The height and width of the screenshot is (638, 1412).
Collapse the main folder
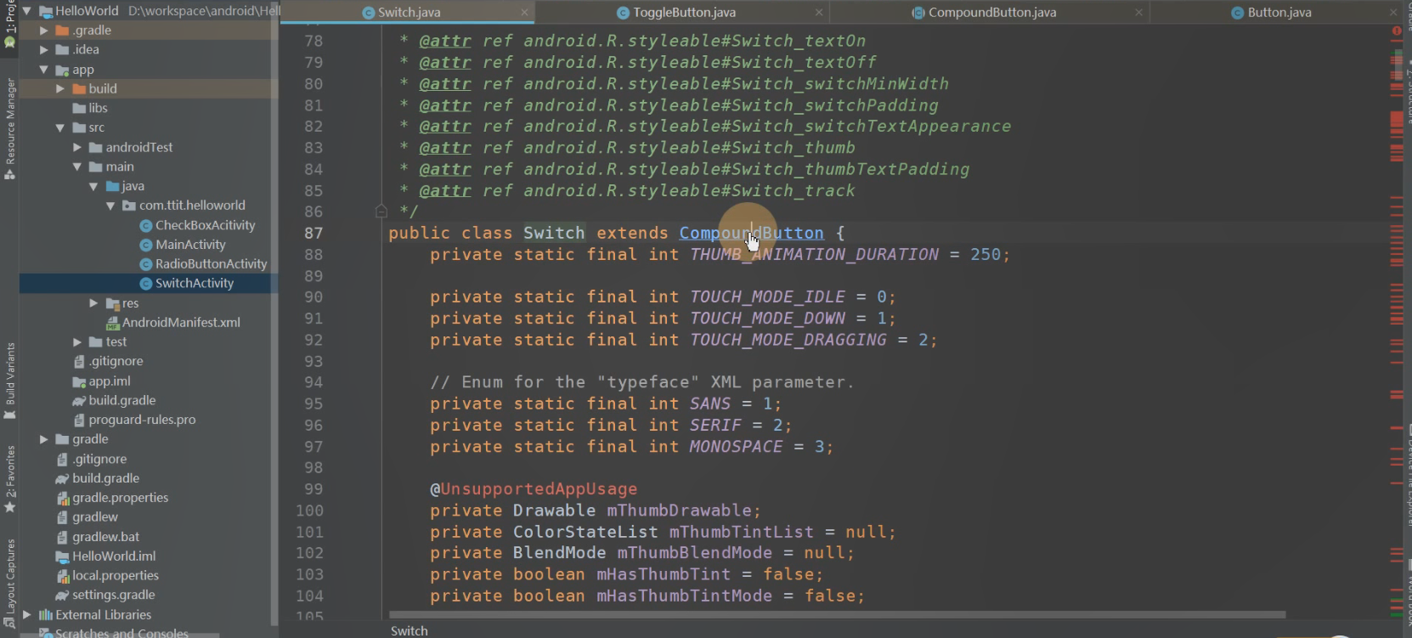[77, 167]
